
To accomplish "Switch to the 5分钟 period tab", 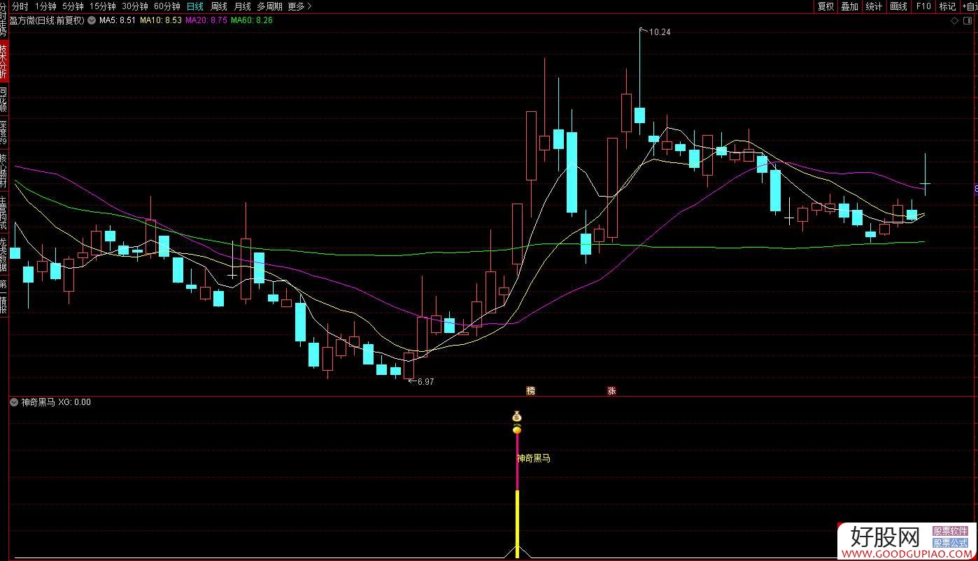I will pos(73,6).
